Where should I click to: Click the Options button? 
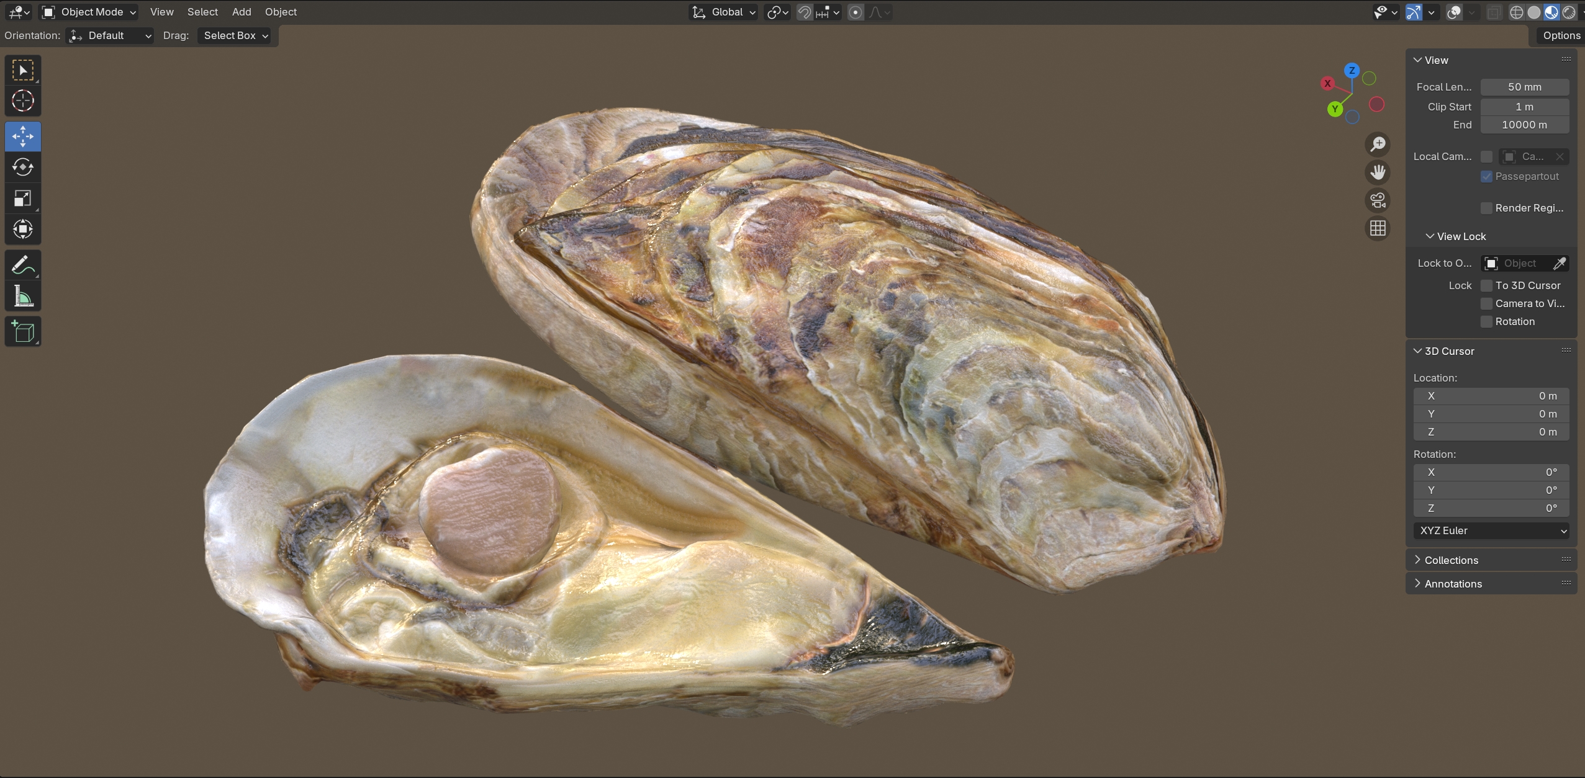click(1560, 35)
